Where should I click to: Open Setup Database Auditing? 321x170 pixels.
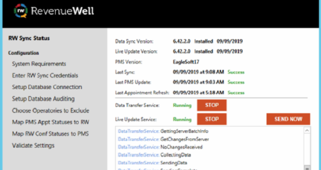(x=43, y=99)
